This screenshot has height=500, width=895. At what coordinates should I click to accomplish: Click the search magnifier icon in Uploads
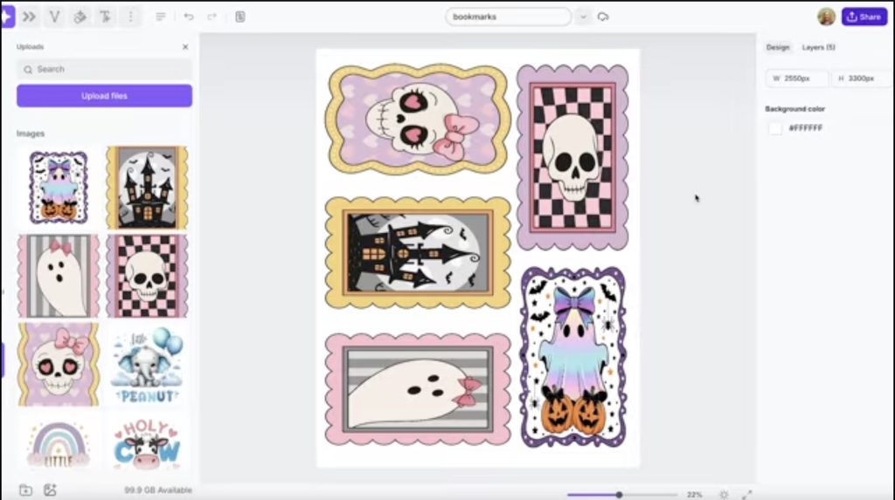(28, 70)
